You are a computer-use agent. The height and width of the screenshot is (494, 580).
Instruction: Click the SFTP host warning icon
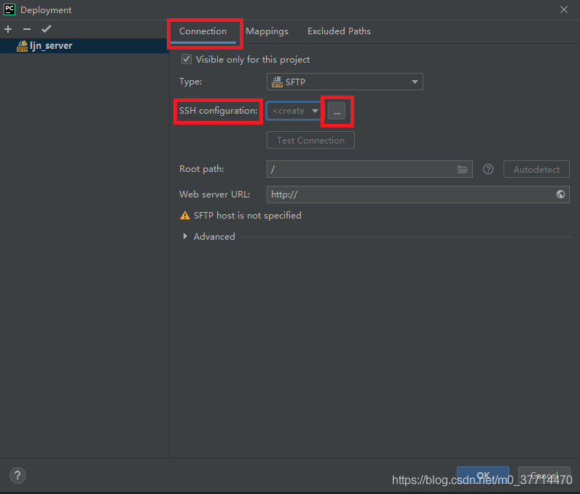click(185, 216)
